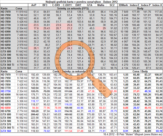This screenshot has height=136, width=163.
Task: Click the AvP column header
Action: tap(34, 5)
